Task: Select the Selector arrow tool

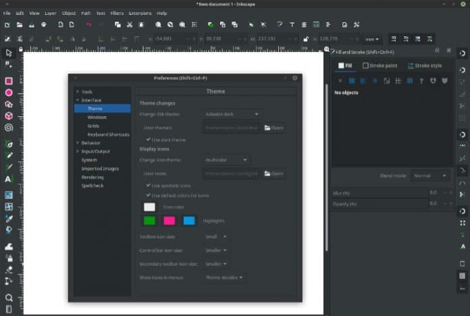Action: (x=9, y=53)
